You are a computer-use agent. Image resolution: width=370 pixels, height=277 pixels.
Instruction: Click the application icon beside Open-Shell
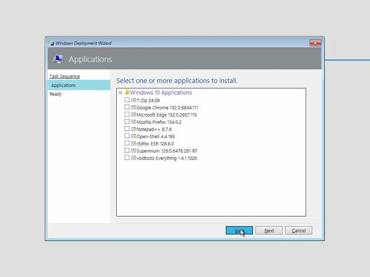point(133,136)
